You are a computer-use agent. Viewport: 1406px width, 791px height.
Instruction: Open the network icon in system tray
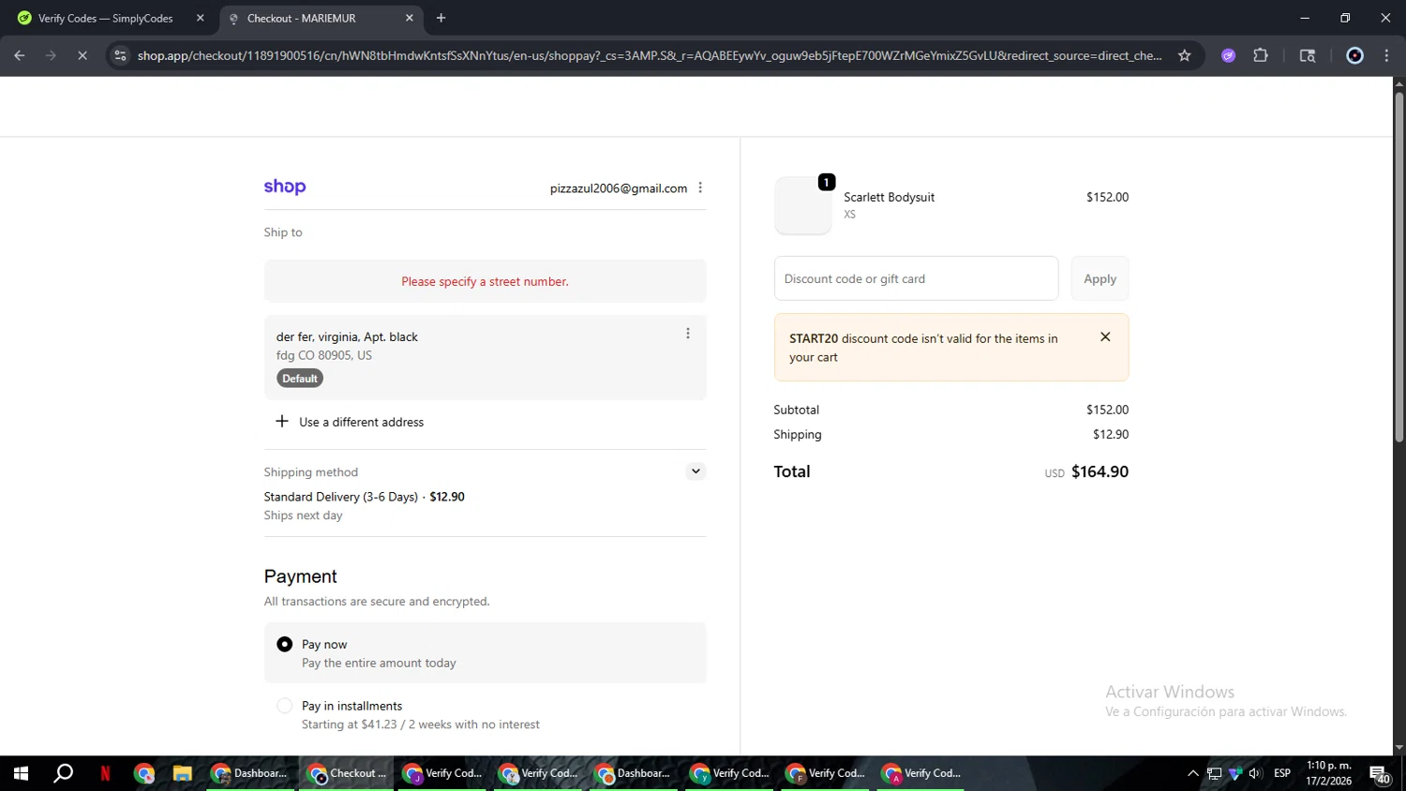(x=1214, y=773)
